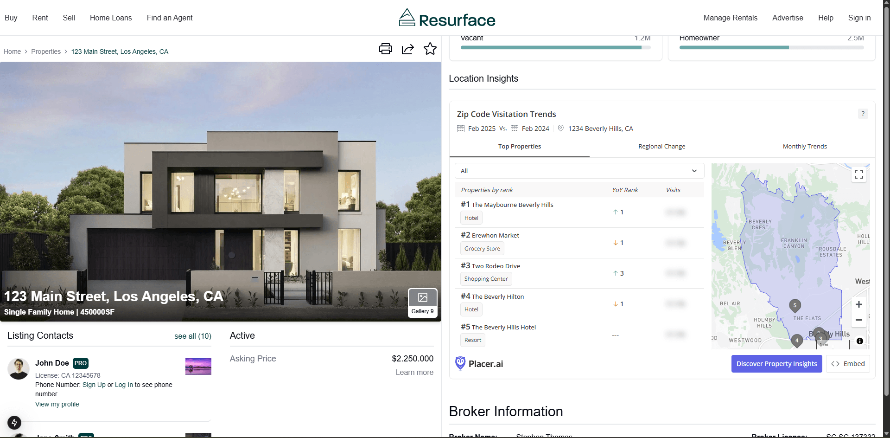The width and height of the screenshot is (890, 438).
Task: Zoom out on the map
Action: point(858,320)
